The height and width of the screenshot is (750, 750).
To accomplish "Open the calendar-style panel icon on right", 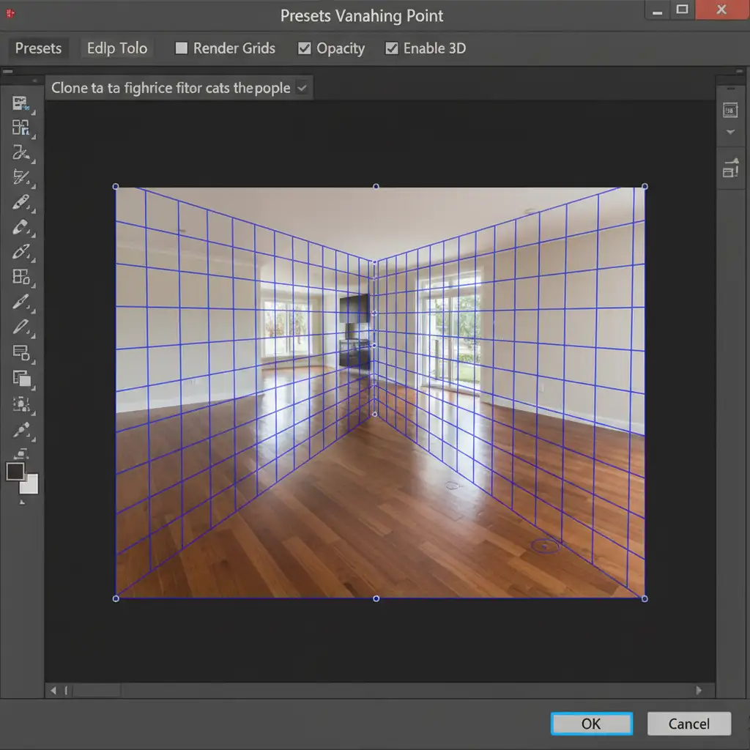I will click(729, 110).
